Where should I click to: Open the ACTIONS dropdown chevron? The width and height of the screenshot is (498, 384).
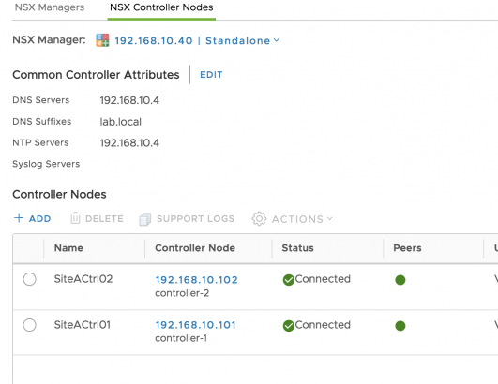[x=330, y=218]
